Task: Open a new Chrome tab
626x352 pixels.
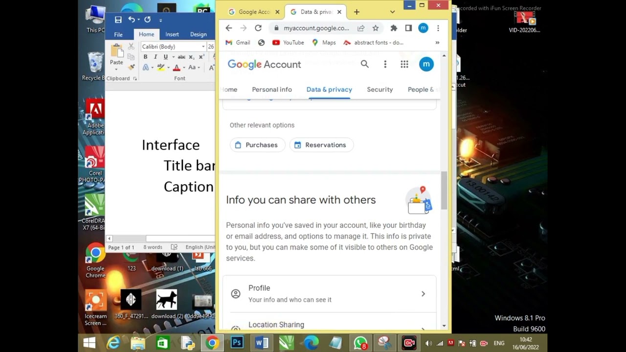Action: pyautogui.click(x=357, y=12)
